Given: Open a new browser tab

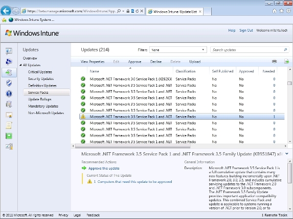Looking at the screenshot, I should point(207,12).
